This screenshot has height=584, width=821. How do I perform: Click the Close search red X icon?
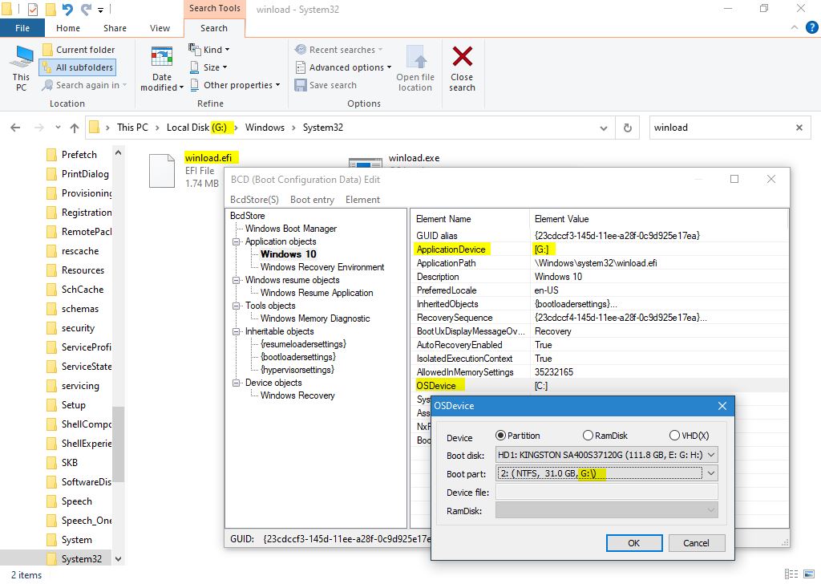click(462, 58)
